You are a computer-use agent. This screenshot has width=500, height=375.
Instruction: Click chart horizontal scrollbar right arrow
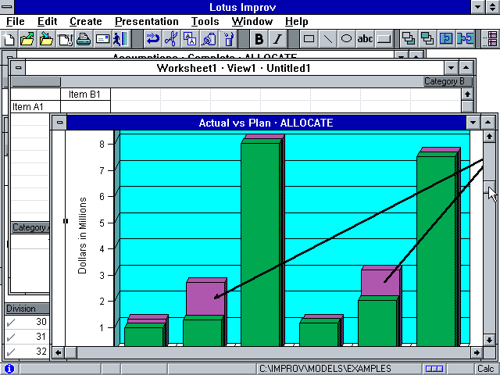pyautogui.click(x=477, y=352)
